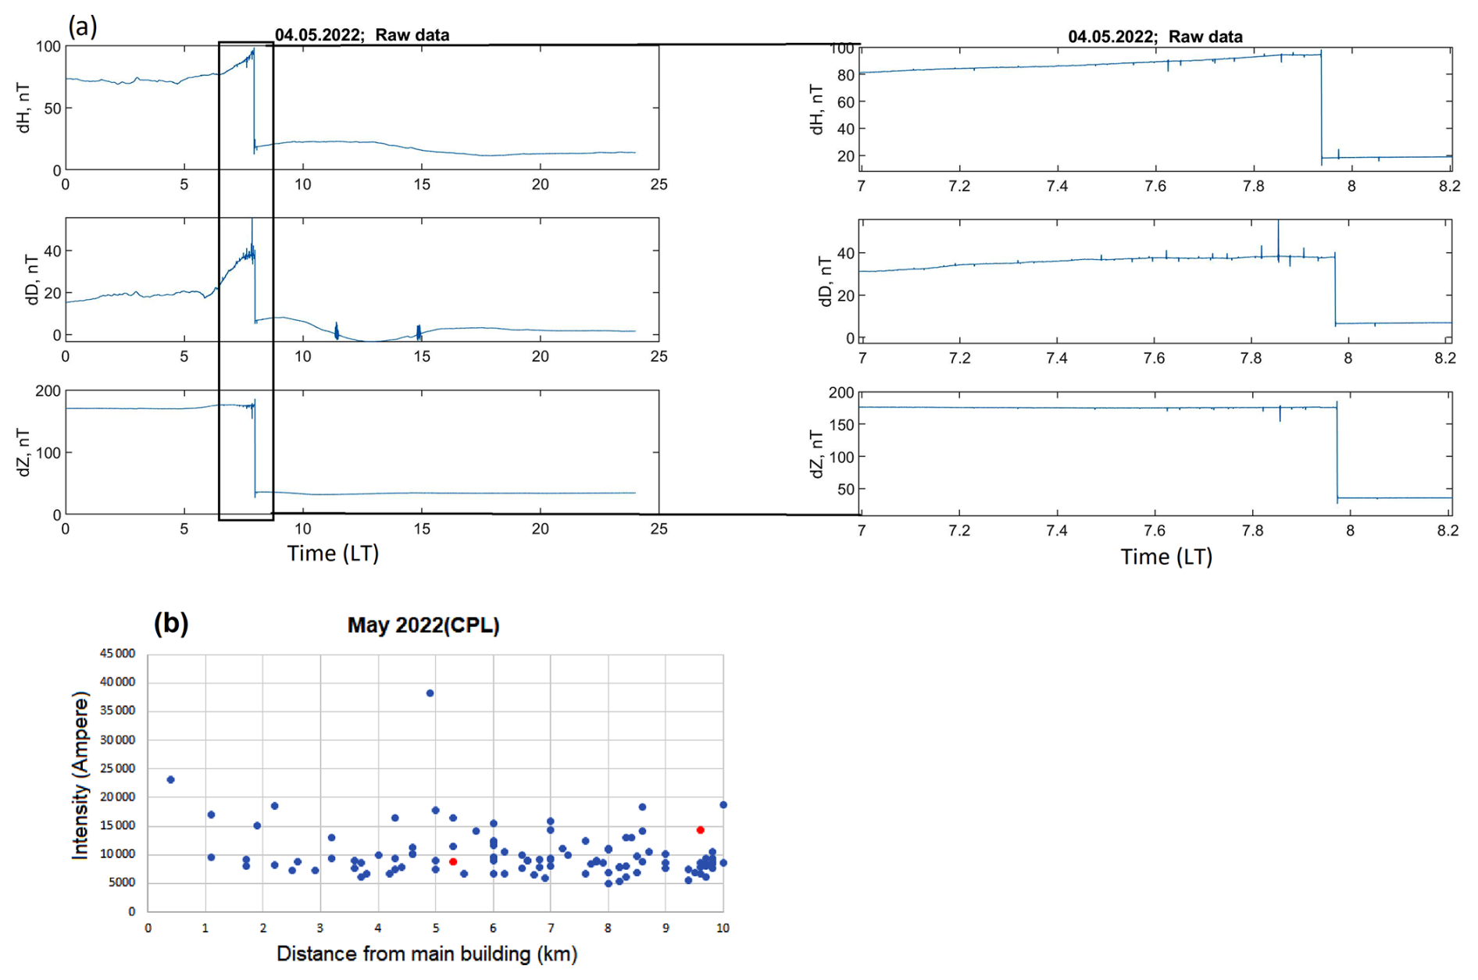Select the blue point near 23 000 Ampere
The image size is (1478, 980).
tap(170, 779)
